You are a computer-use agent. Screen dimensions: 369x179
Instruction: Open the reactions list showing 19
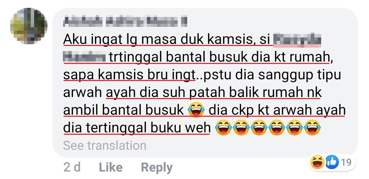tap(333, 162)
